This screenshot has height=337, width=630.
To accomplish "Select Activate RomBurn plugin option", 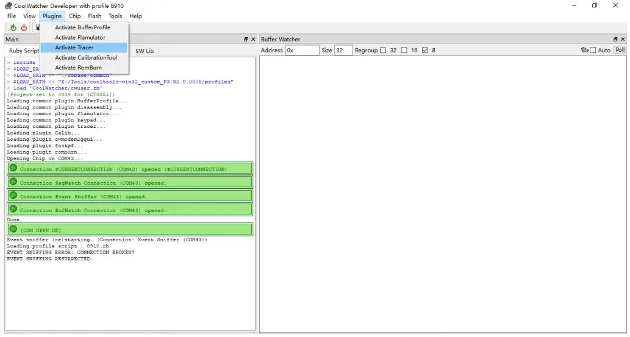I will click(x=78, y=68).
